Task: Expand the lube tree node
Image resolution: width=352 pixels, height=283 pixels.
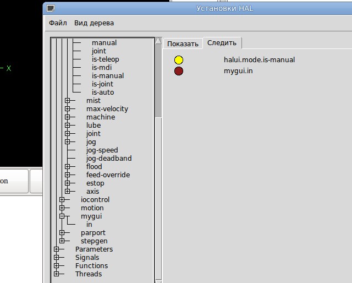Action: pyautogui.click(x=67, y=125)
